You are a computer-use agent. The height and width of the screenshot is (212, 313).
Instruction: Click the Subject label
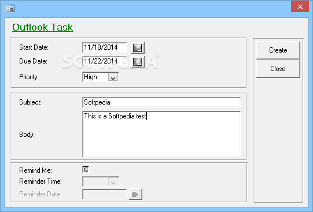pos(30,102)
